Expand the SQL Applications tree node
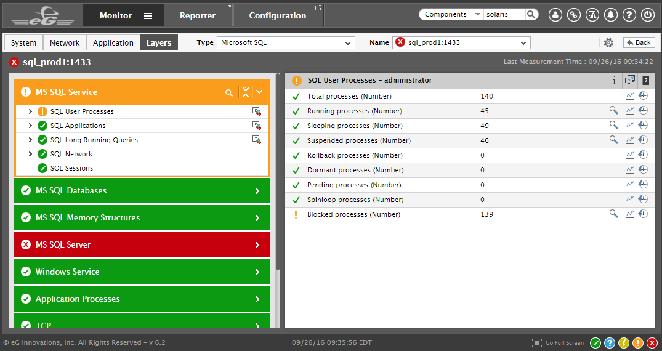Screen dimensions: 662x351 click(30, 126)
